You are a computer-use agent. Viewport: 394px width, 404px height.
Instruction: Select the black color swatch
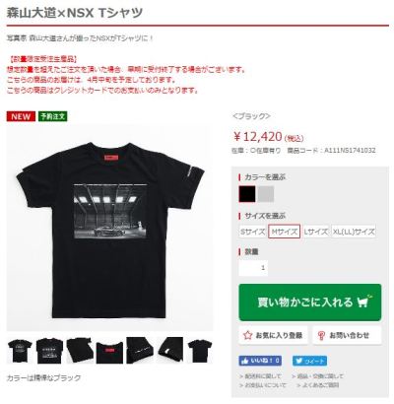pos(247,194)
